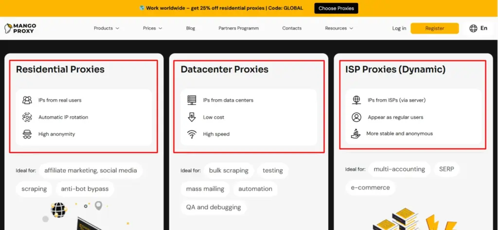Click the Low cost text
Image resolution: width=498 pixels, height=230 pixels.
(213, 117)
